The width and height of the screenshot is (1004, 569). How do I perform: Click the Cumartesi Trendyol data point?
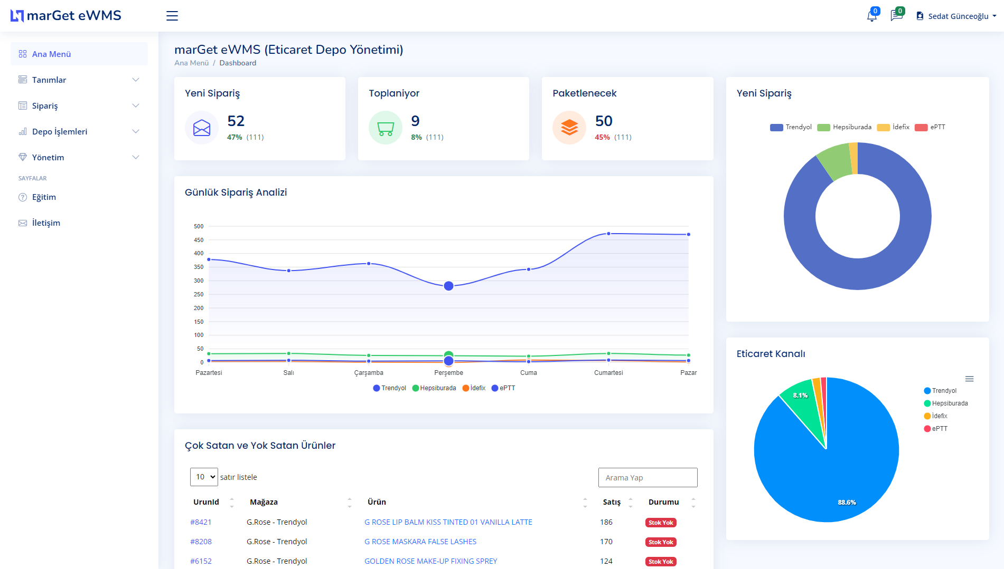[608, 234]
